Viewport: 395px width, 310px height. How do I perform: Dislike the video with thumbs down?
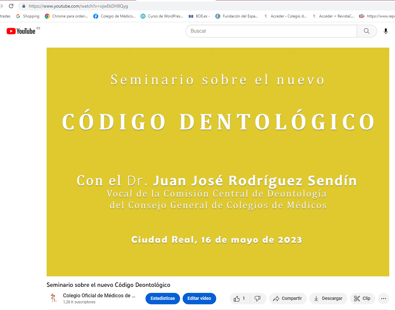(x=257, y=299)
